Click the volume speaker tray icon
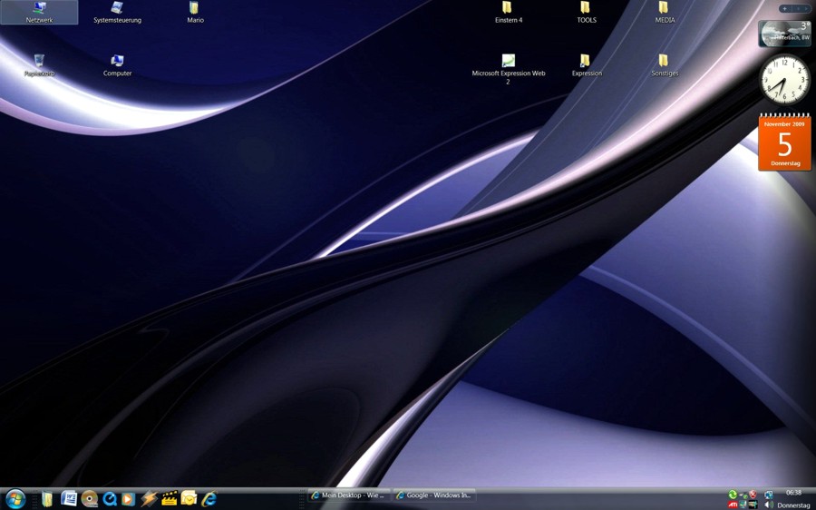 [769, 505]
